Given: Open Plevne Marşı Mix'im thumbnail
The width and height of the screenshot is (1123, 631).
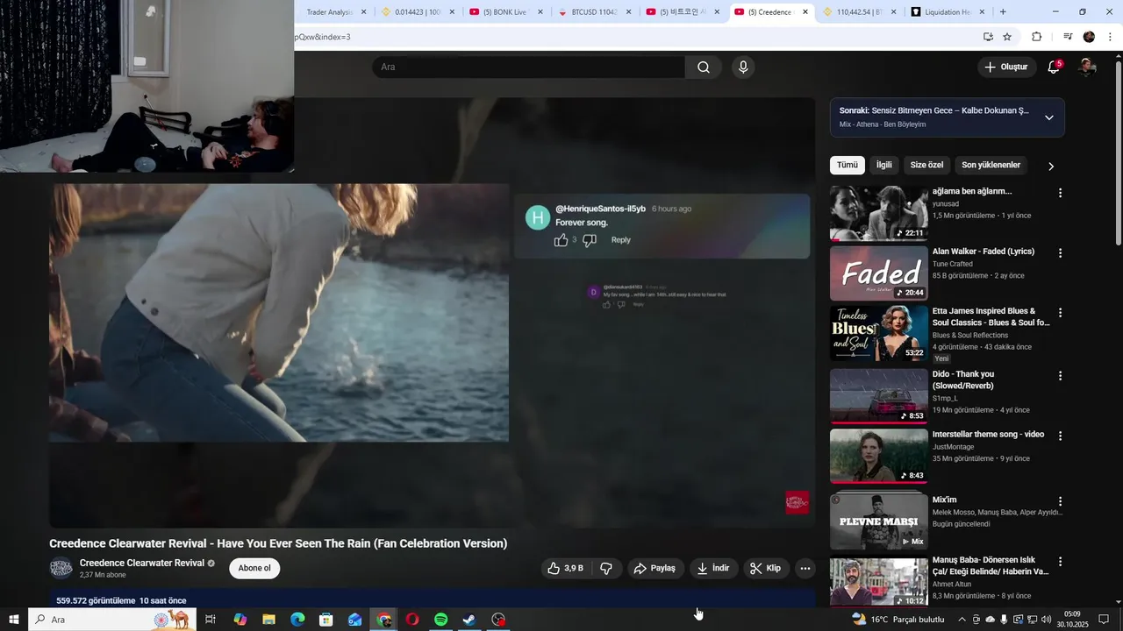Looking at the screenshot, I should [879, 521].
